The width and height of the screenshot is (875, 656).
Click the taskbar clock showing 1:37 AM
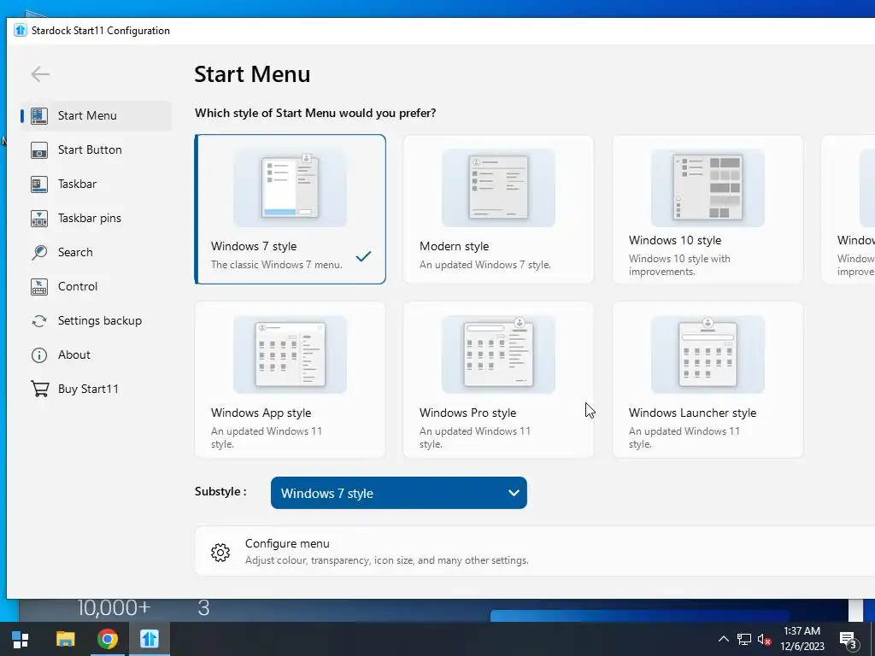pos(802,631)
